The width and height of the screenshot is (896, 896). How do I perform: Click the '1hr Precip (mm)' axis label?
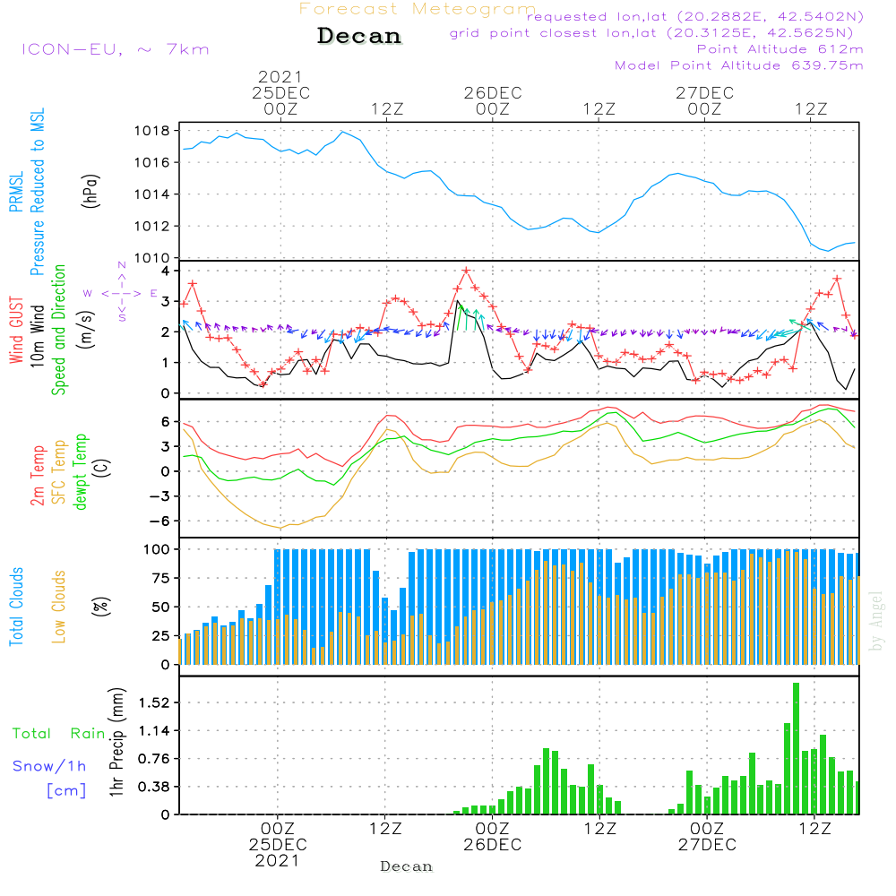116,742
